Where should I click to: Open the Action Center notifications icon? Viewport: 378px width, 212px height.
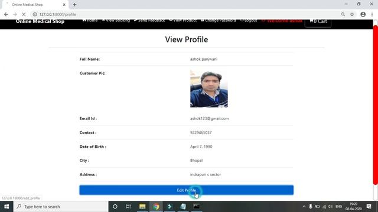point(369,207)
